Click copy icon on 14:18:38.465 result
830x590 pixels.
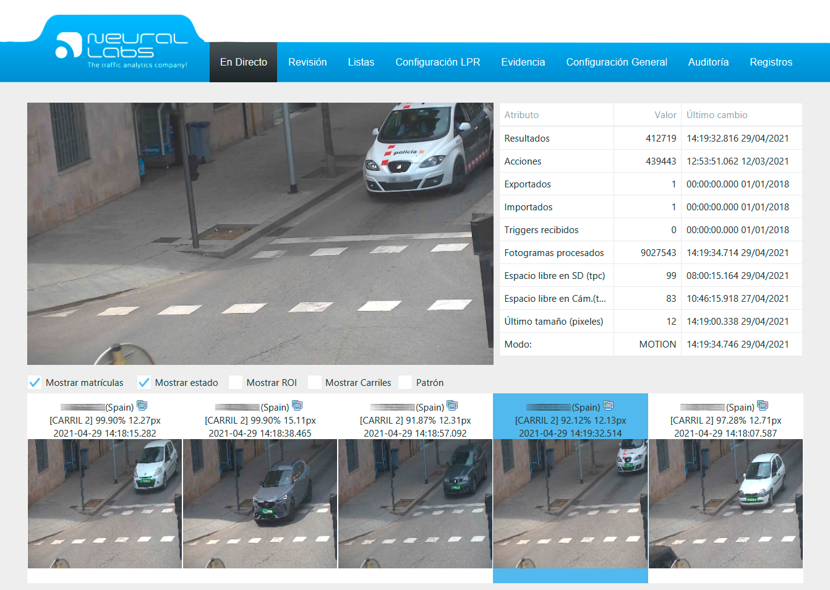297,406
